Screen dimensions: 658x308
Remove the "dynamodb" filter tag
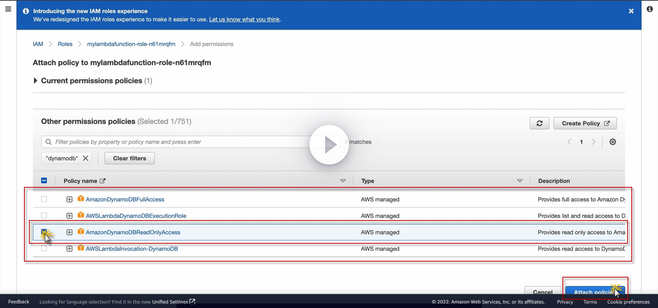(x=86, y=158)
